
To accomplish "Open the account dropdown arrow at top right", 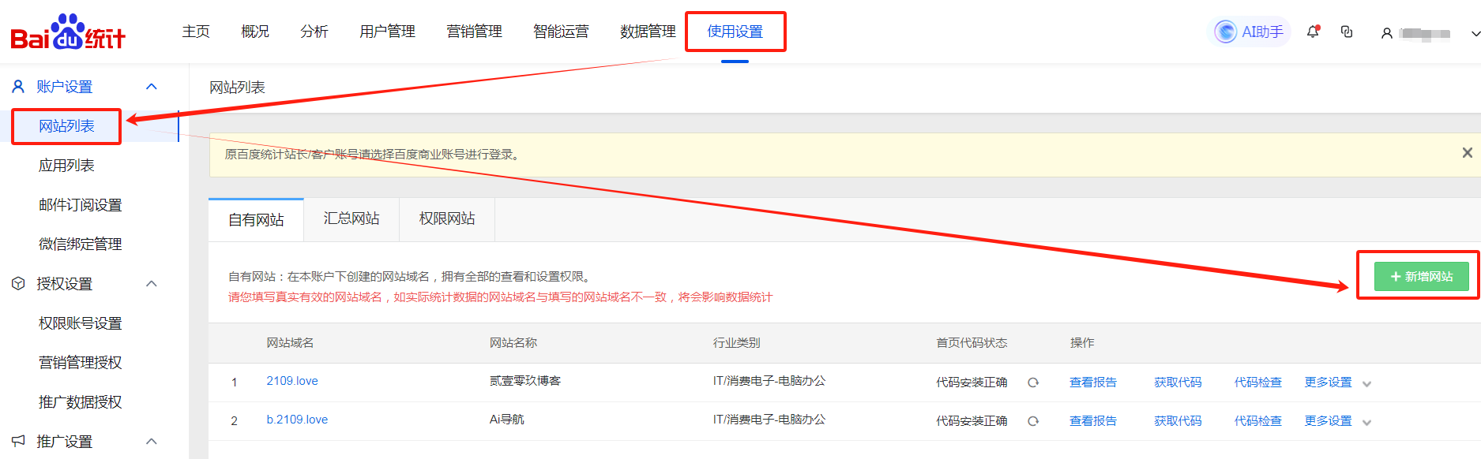I will [1475, 34].
